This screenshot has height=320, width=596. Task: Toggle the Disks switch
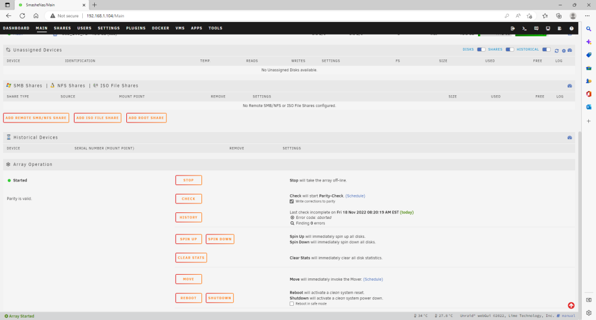pyautogui.click(x=481, y=50)
